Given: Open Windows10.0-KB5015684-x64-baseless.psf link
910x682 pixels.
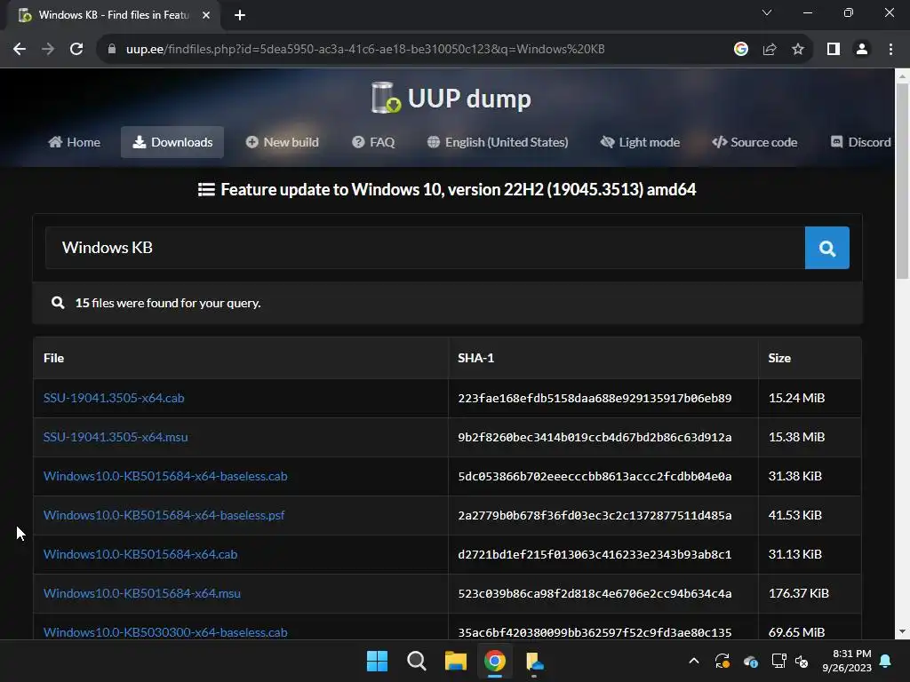Looking at the screenshot, I should pos(164,515).
